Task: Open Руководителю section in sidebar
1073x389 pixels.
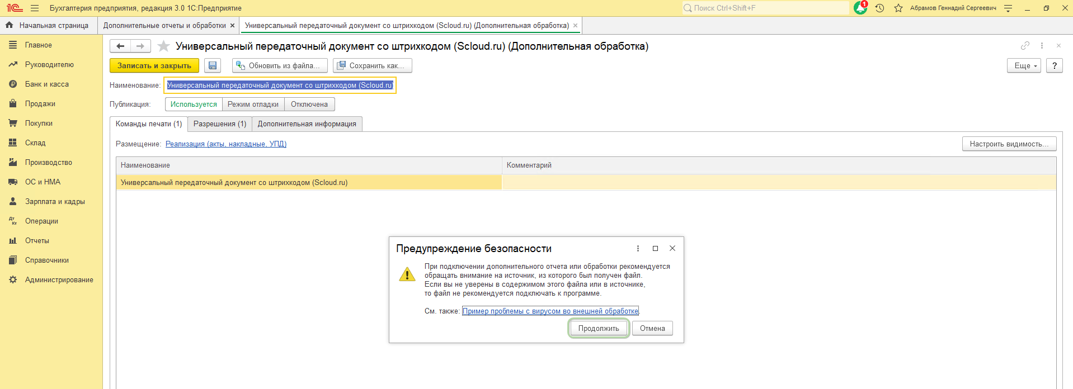Action: click(51, 65)
